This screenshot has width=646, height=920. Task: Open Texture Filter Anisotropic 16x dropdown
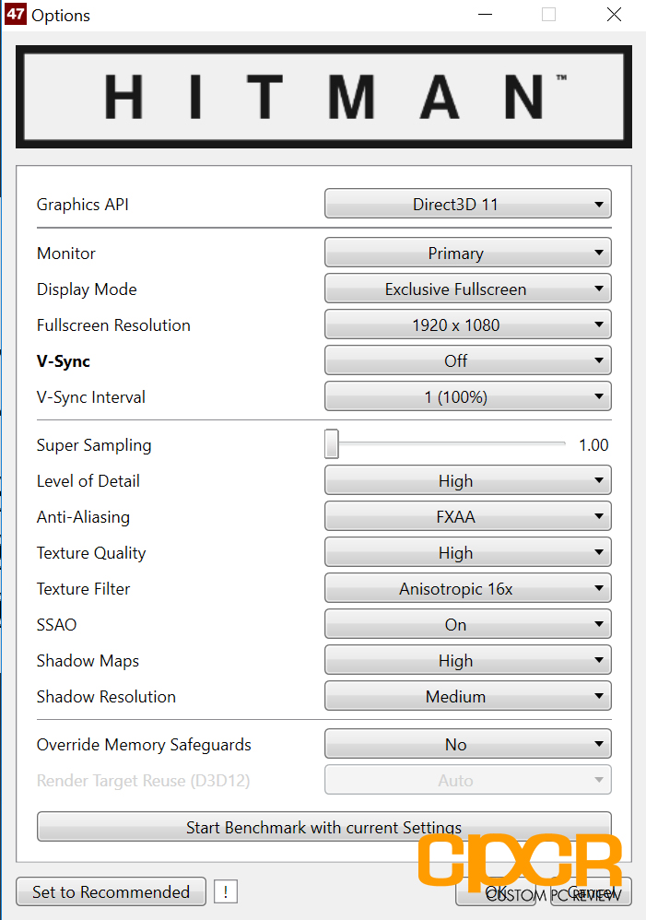coord(467,588)
